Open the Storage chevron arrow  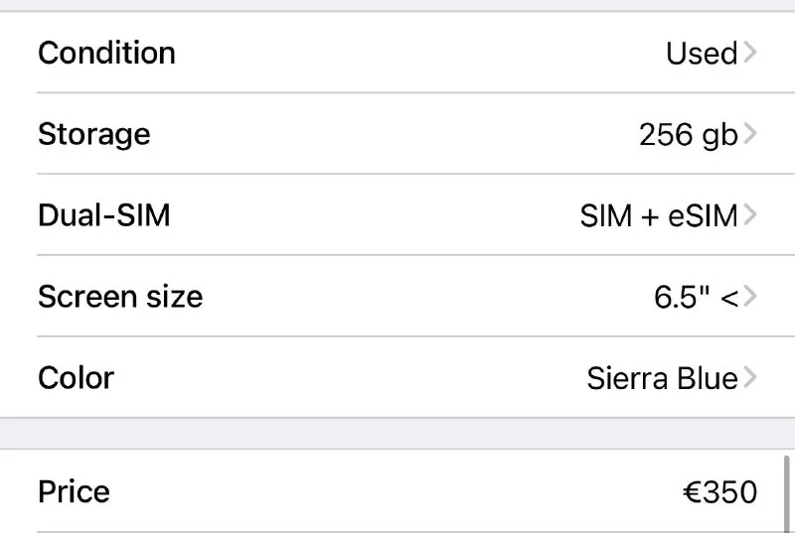[x=749, y=134]
